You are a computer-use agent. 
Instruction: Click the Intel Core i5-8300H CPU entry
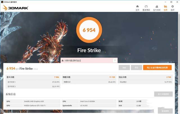point(87,101)
